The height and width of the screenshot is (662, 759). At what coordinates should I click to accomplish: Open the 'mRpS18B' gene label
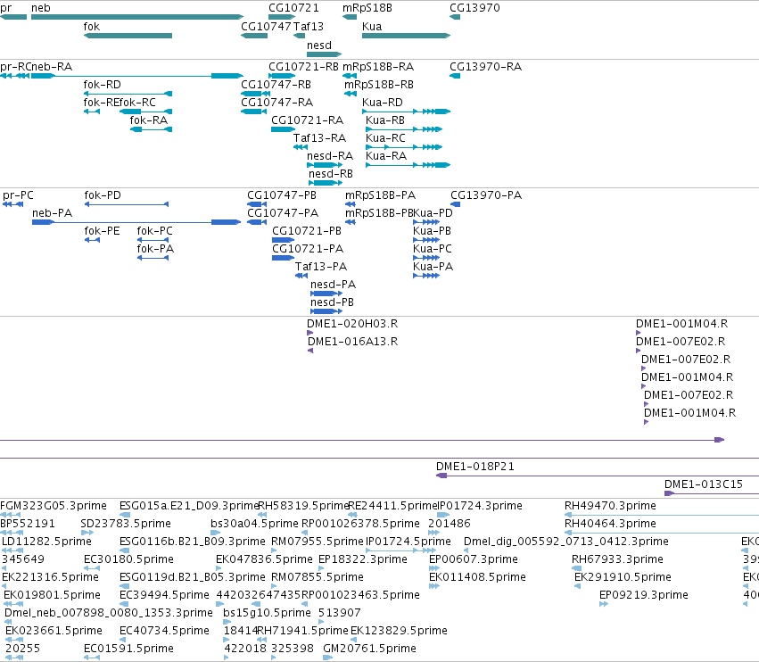click(367, 8)
